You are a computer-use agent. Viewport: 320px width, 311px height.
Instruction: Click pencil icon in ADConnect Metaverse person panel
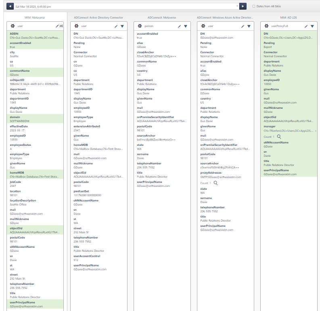(x=179, y=26)
